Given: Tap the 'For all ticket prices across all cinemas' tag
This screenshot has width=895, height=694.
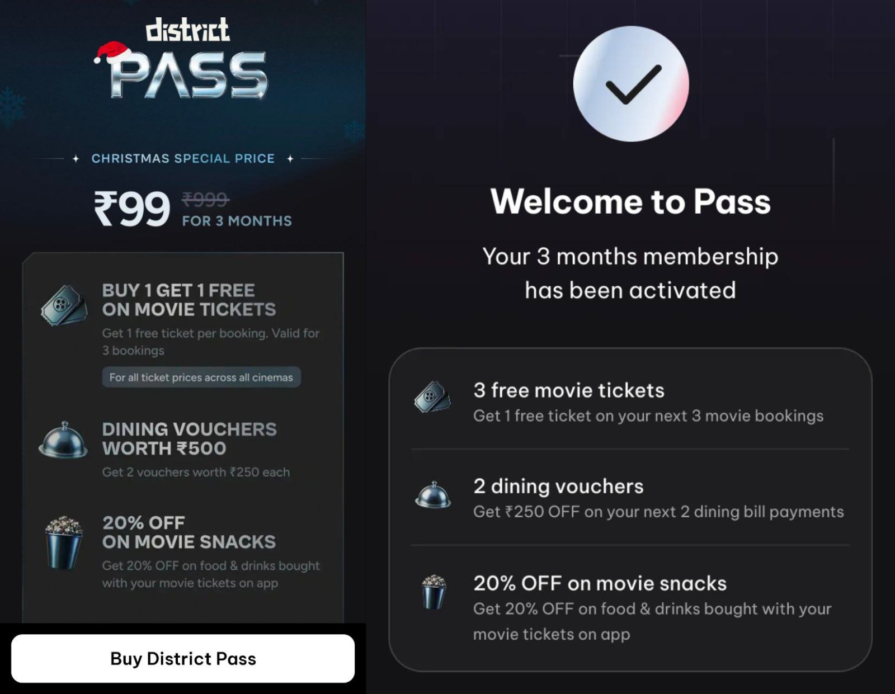Looking at the screenshot, I should tap(201, 377).
